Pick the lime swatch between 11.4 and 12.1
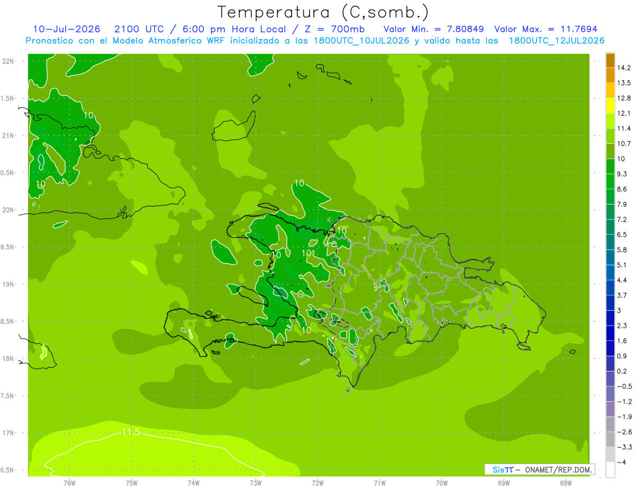This screenshot has height=490, width=635. point(610,121)
